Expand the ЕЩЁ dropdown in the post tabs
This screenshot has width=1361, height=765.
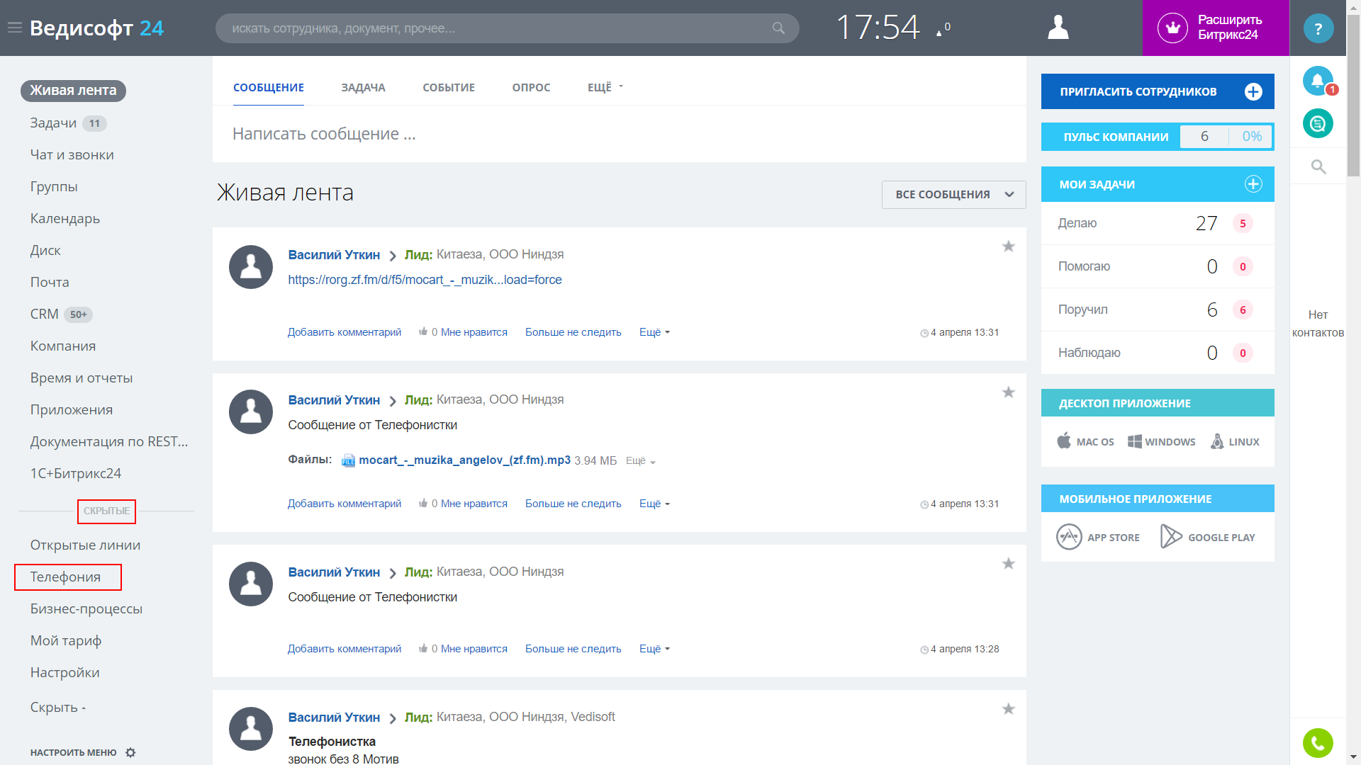point(605,87)
